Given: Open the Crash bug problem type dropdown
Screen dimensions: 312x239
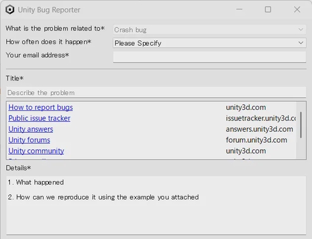Looking at the screenshot, I should (210, 30).
